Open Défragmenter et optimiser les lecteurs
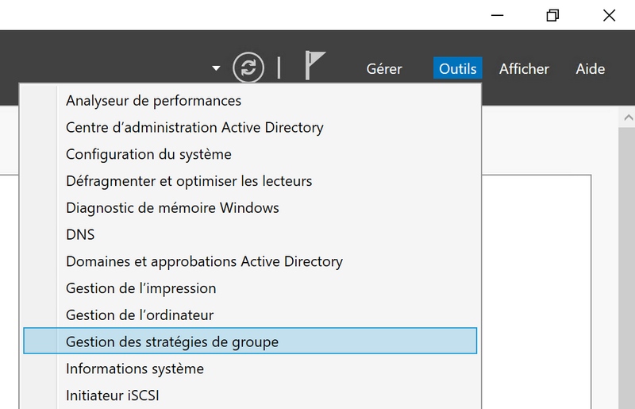 189,181
